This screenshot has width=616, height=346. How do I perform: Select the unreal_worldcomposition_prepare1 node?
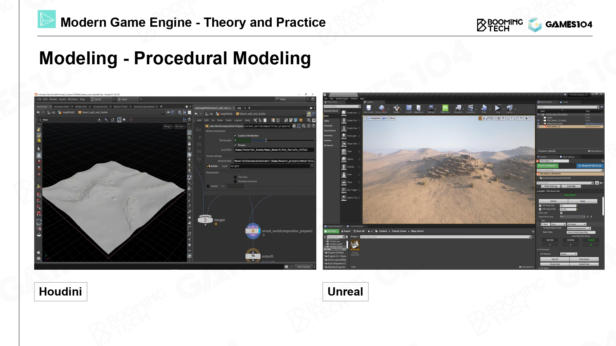pos(253,231)
